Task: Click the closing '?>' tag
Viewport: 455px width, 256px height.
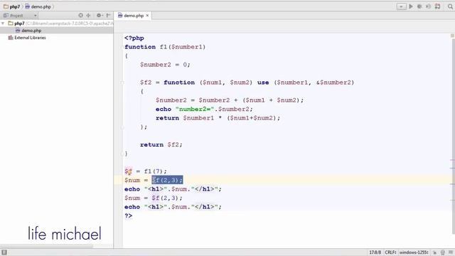Action: coord(128,215)
